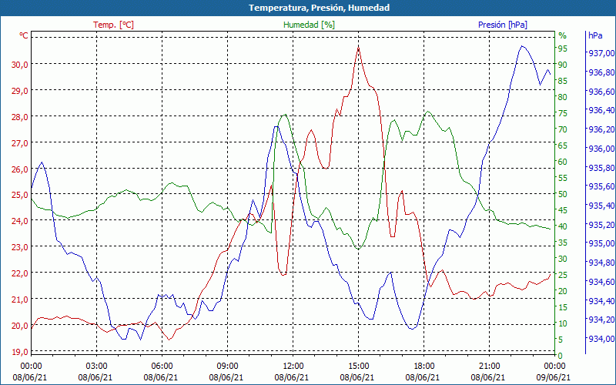Click humidity axis value 85
616x385 pixels.
tap(563, 81)
